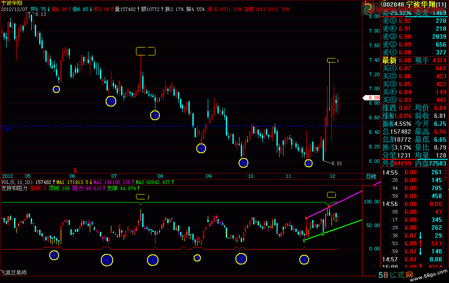The width and height of the screenshot is (449, 283).
Task: Click the 卖④ 6.91 ask row
Action: tap(414, 29)
